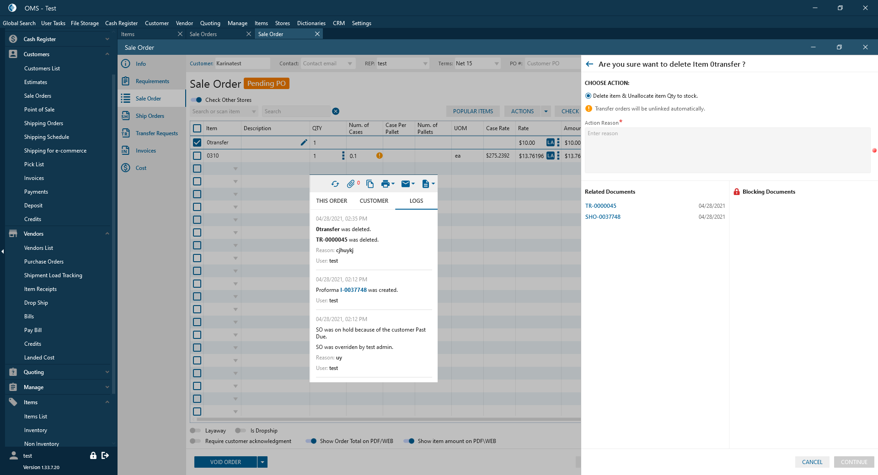Open attachments paperclip icon
Image resolution: width=878 pixels, height=475 pixels.
(x=351, y=184)
